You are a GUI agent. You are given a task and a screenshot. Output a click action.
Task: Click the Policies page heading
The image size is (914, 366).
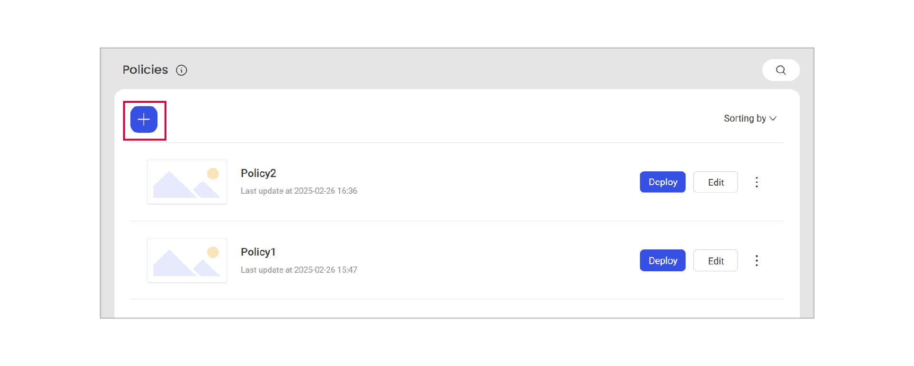point(145,70)
